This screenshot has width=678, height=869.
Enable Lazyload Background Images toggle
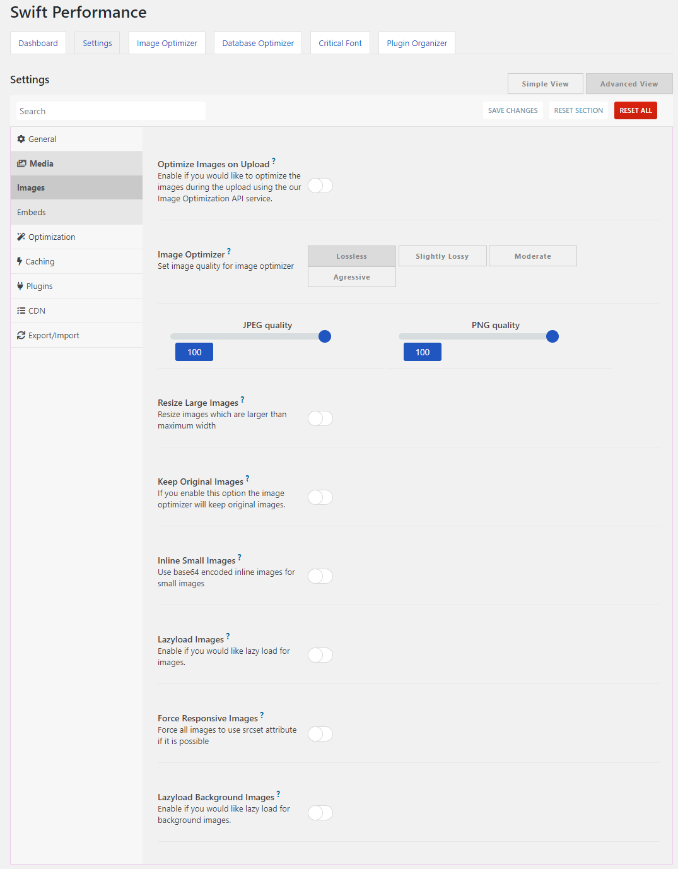point(320,813)
